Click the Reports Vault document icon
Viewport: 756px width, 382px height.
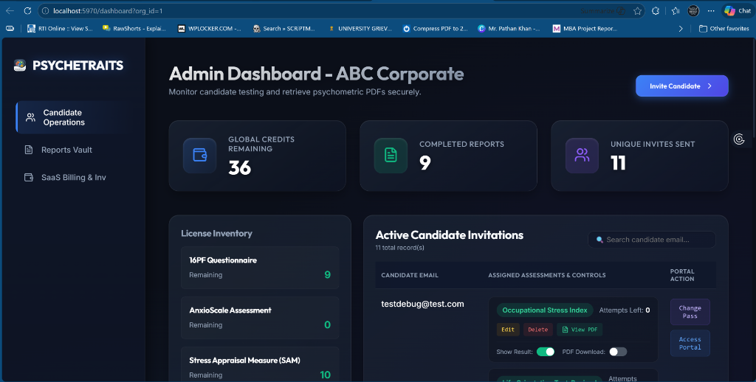tap(29, 150)
